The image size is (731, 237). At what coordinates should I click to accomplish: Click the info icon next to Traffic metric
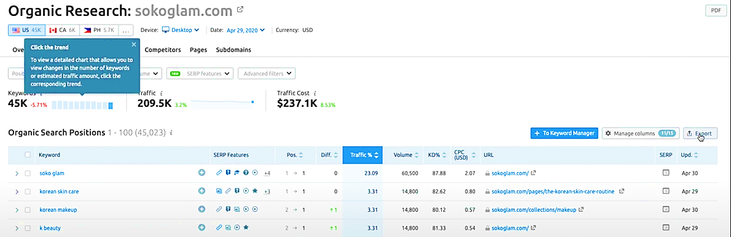pos(161,93)
